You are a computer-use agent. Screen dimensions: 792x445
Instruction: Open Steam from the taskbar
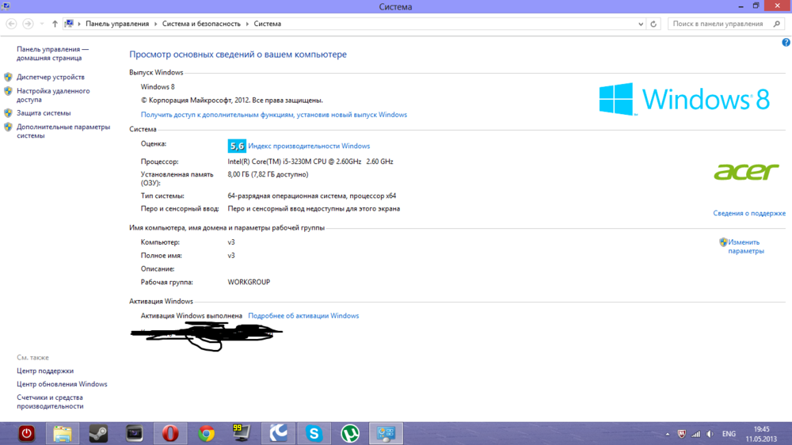pos(98,433)
